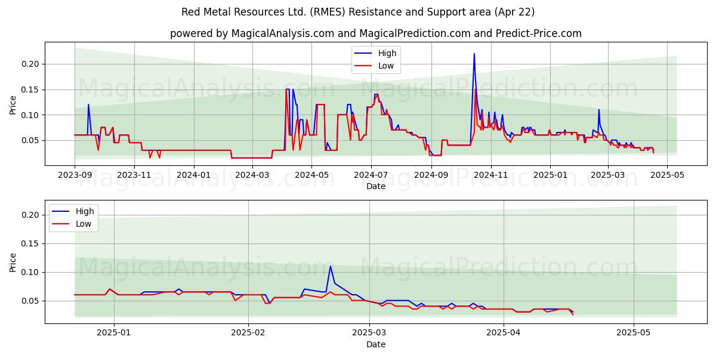The width and height of the screenshot is (716, 358).
Task: Click the 'Price' y-axis label of top chart
Action: [13, 104]
